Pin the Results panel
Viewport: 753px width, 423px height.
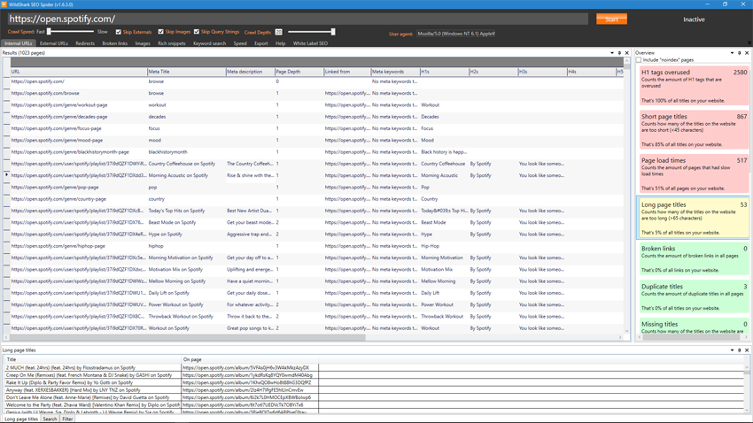click(x=619, y=53)
